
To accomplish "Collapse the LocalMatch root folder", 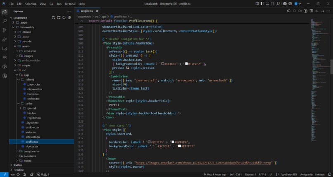I will pyautogui.click(x=12, y=18).
